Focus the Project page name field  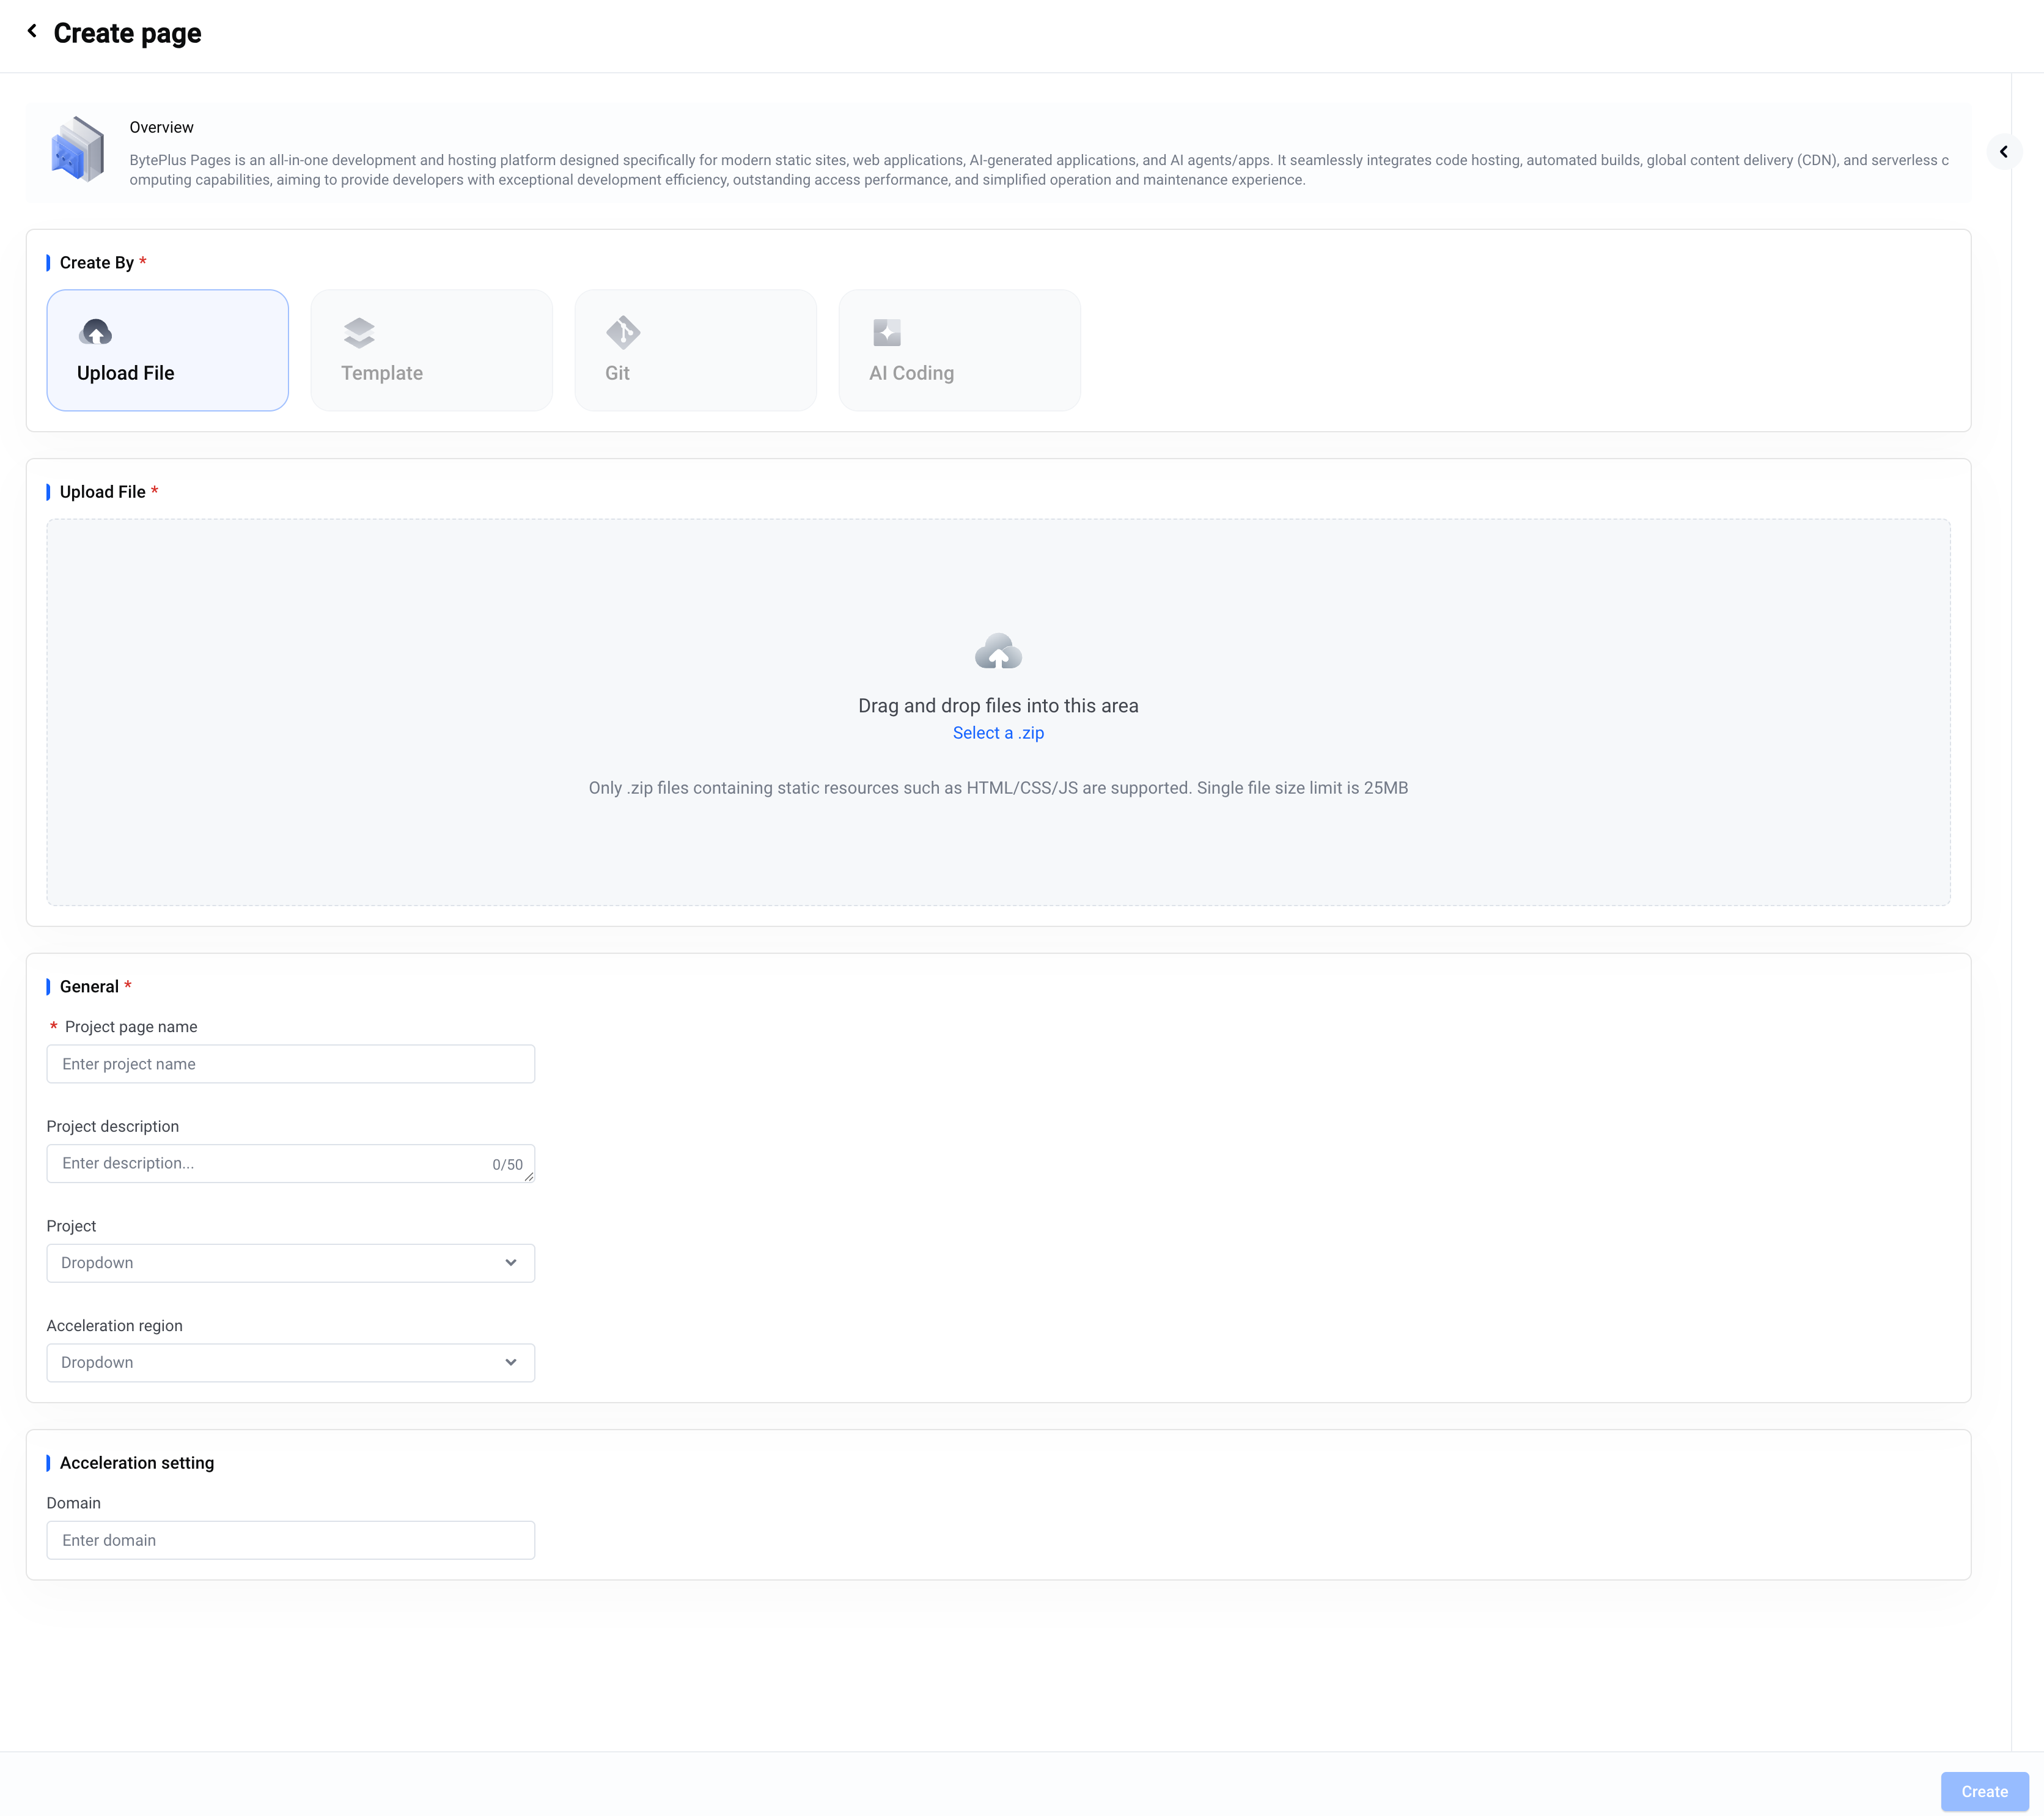point(290,1063)
